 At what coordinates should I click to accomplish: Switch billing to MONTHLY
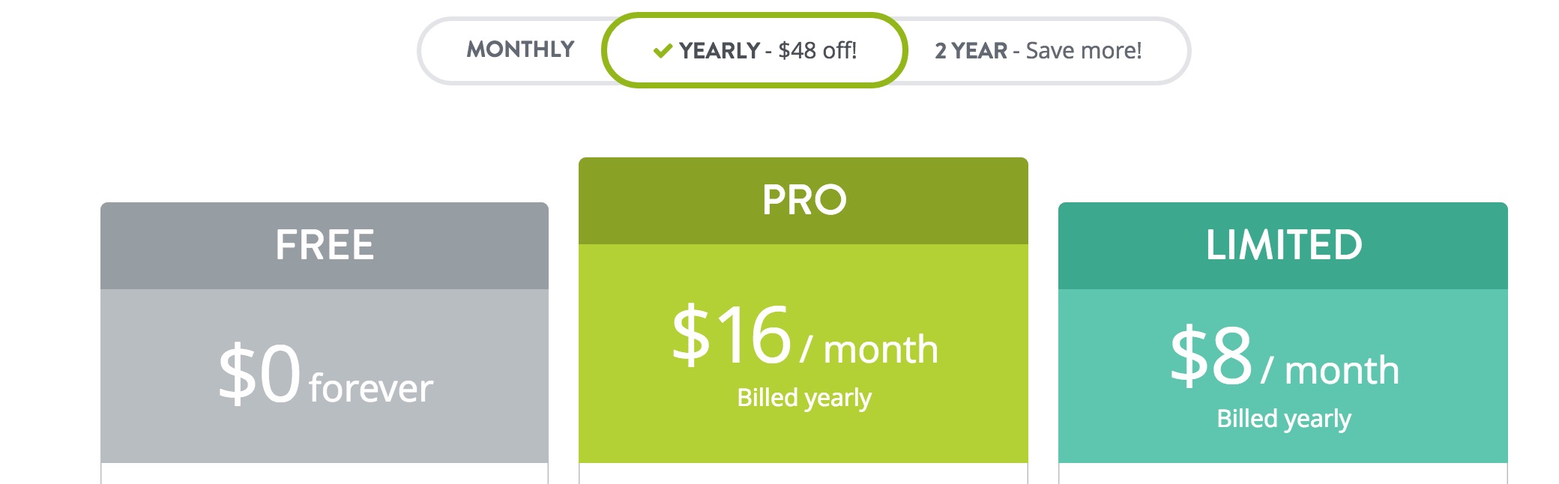[520, 49]
